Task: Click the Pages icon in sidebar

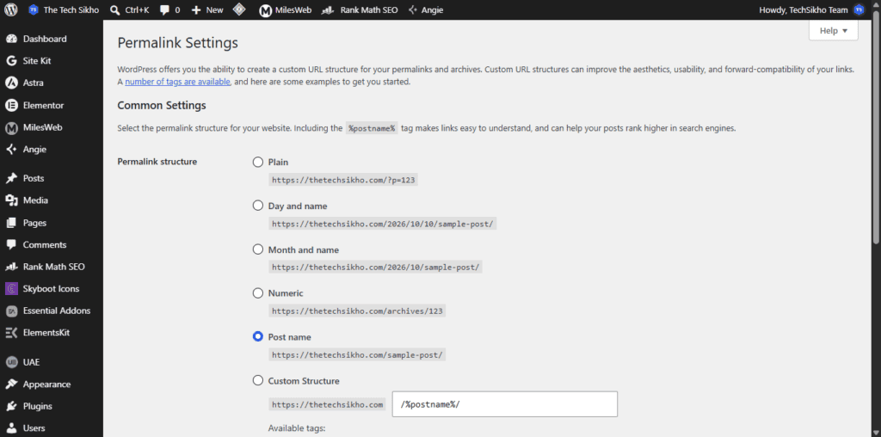Action: (11, 223)
